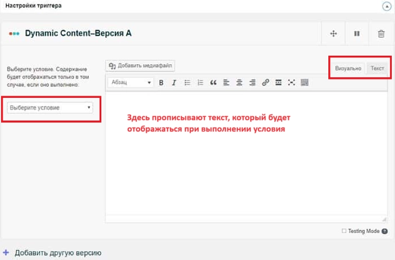
Task: Open the Абзац paragraph format dropdown
Action: (x=130, y=82)
